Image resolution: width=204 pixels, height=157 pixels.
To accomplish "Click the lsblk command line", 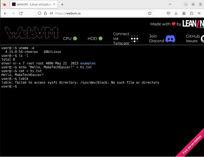I will pyautogui.click(x=15, y=79).
